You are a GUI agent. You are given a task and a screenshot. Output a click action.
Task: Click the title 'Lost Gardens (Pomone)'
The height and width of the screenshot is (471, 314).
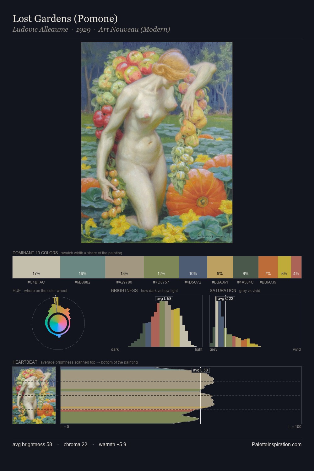[65, 19]
